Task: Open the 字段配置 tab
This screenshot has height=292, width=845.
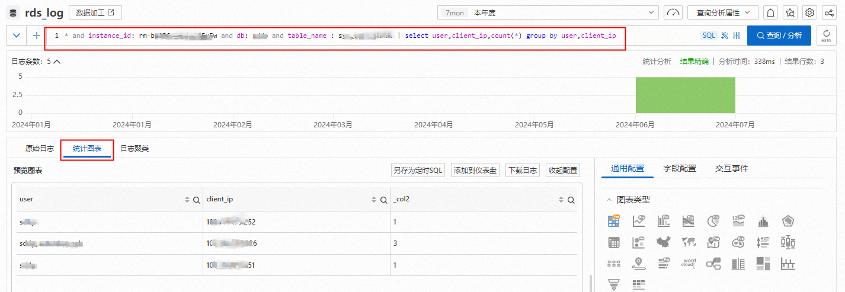Action: [680, 168]
